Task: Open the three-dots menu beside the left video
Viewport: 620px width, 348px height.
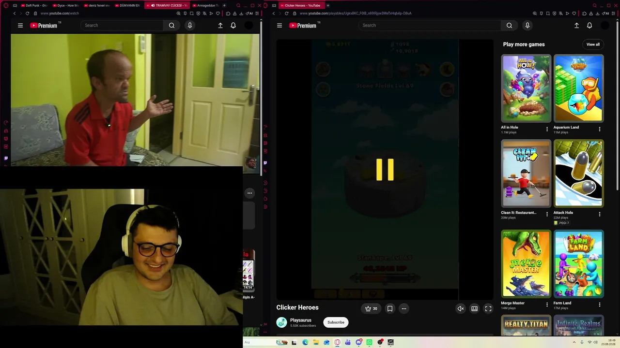Action: pos(249,193)
